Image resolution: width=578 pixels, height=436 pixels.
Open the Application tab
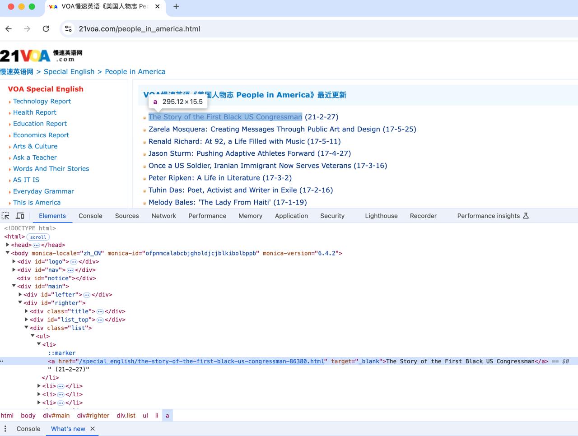291,216
